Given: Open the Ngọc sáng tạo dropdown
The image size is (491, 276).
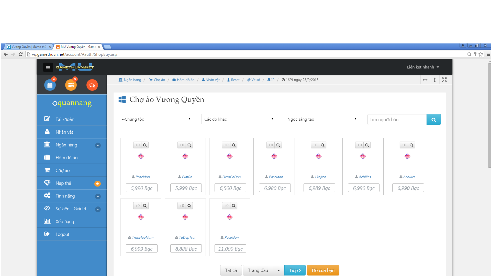Looking at the screenshot, I should click(x=321, y=119).
